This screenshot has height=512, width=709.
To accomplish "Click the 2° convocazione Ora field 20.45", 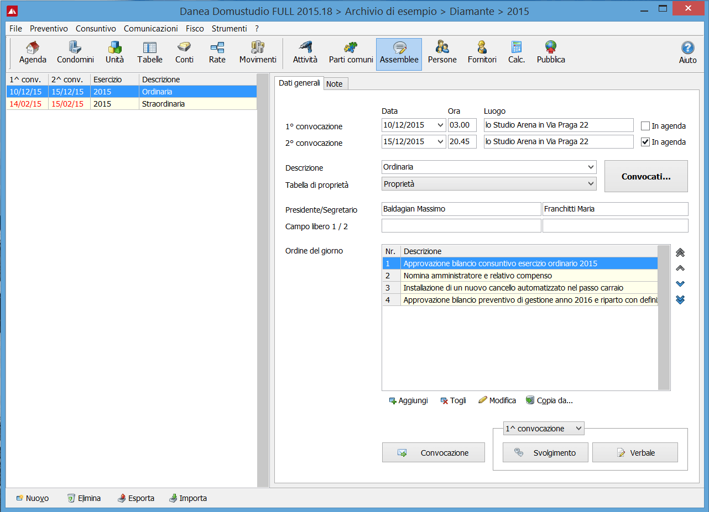I will [x=462, y=141].
